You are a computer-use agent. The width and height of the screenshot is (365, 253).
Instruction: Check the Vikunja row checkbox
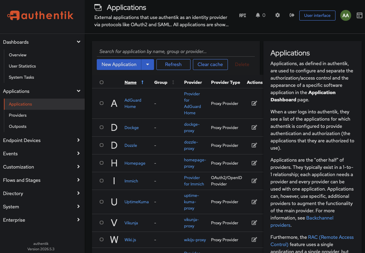coord(102,223)
